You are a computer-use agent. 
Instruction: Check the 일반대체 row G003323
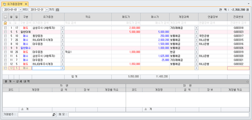tap(5, 32)
